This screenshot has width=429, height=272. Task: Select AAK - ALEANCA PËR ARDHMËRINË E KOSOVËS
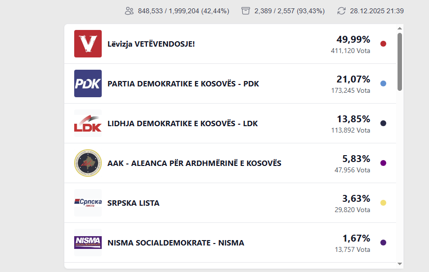(194, 163)
